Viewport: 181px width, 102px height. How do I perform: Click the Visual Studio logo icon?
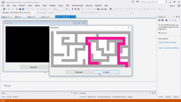[3, 2]
